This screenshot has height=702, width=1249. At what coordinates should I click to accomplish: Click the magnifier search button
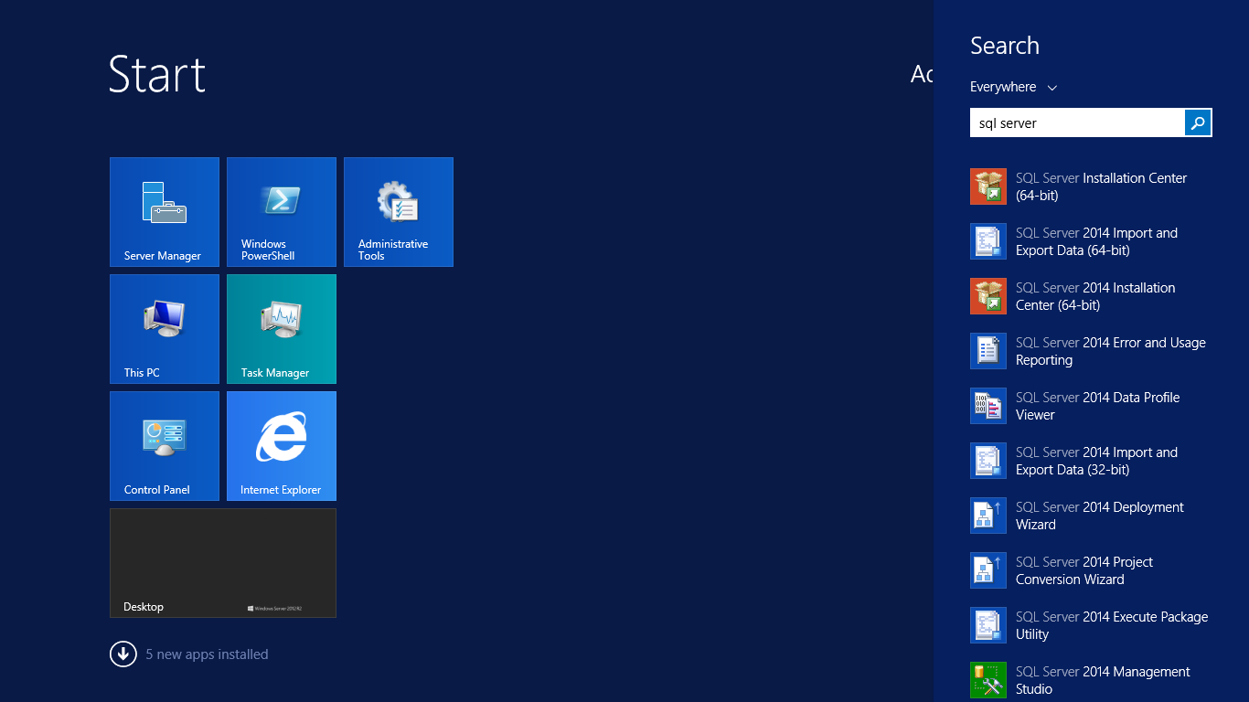(x=1198, y=122)
